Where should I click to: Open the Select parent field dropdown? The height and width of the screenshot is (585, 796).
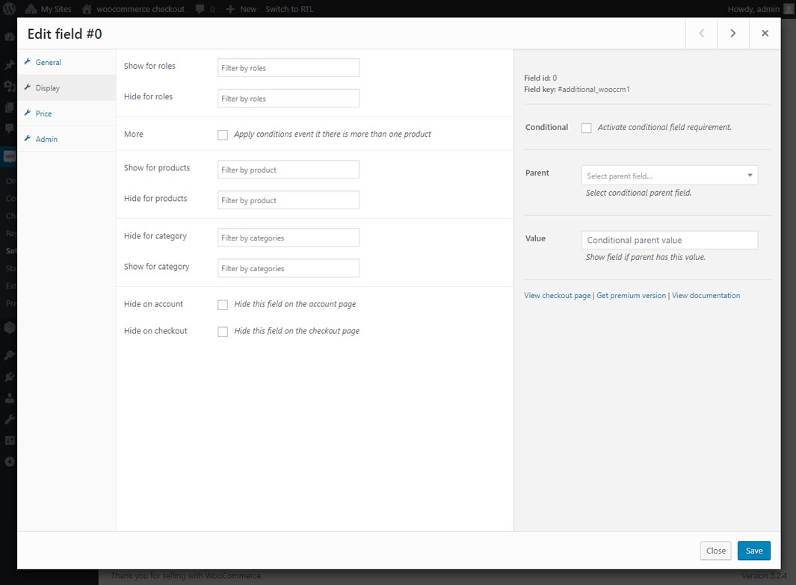[x=669, y=176]
